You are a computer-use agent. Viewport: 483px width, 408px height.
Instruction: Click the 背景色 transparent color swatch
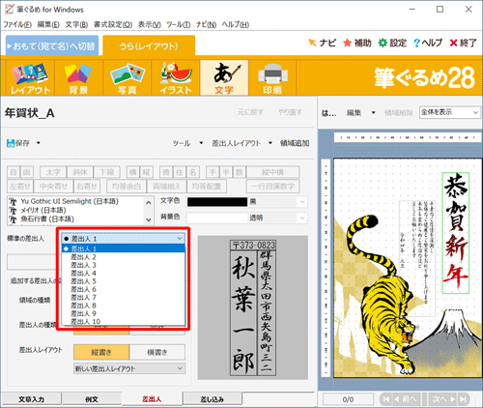[217, 218]
